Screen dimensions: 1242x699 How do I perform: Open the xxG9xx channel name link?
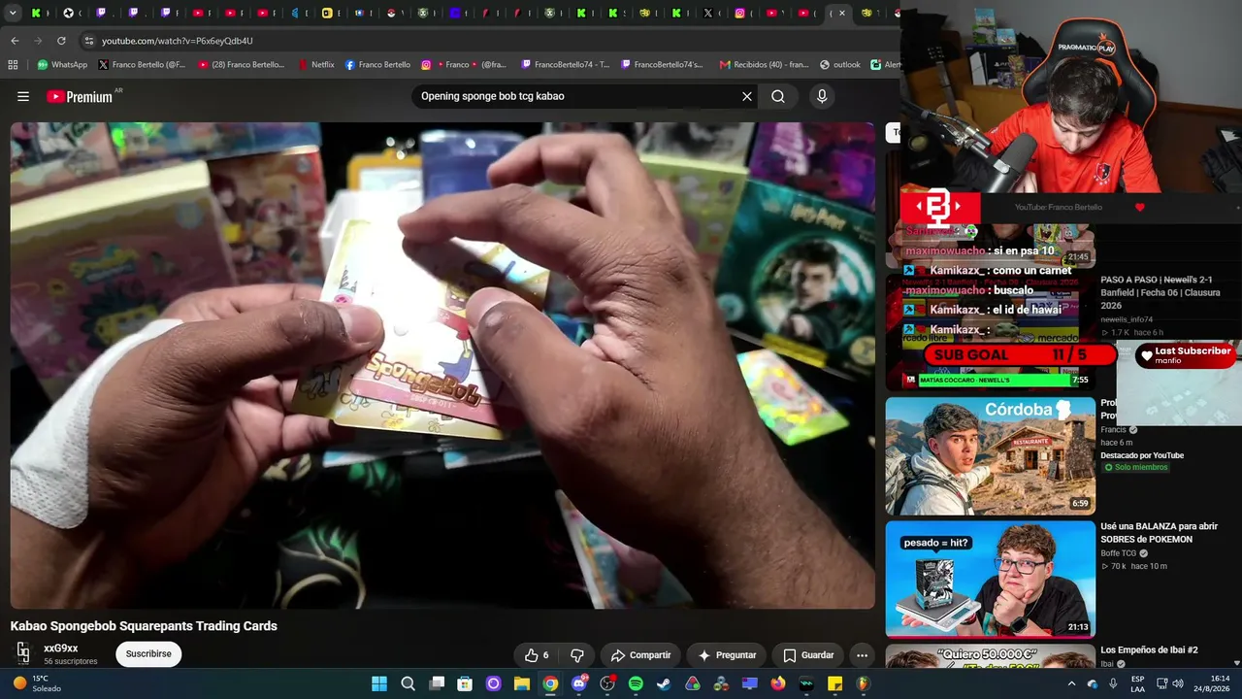pyautogui.click(x=60, y=649)
